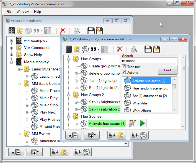
Task: Expand the Turn {1} lights {2} command
Action: pos(76,81)
